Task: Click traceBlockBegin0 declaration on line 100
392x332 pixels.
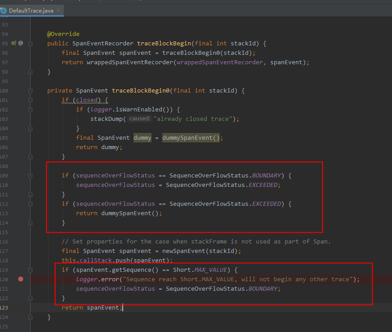Action: [141, 91]
